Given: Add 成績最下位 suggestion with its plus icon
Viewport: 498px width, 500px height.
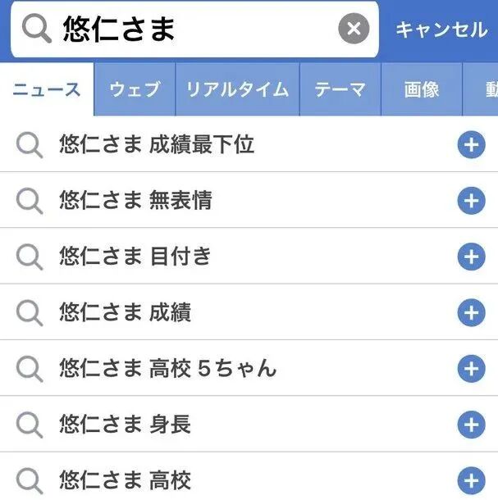Looking at the screenshot, I should (x=471, y=146).
